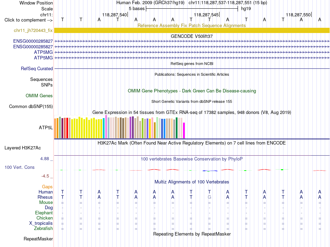The width and height of the screenshot is (330, 247).
Task: Click the 'SNPs' track label
Action: [47, 85]
